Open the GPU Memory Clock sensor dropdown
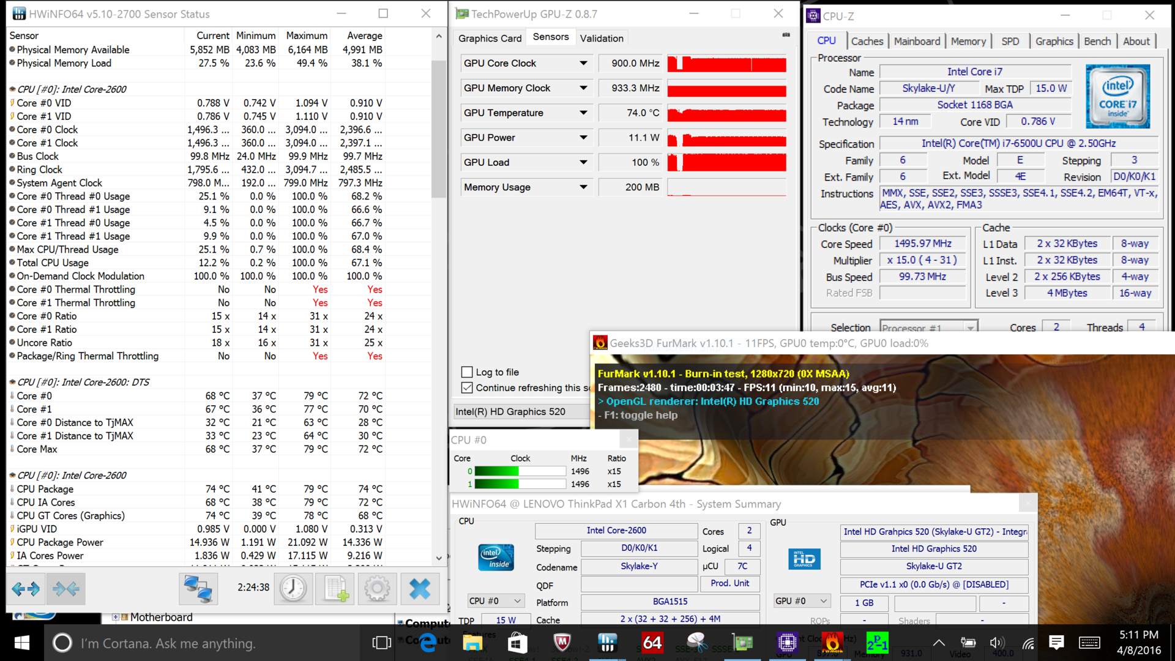The width and height of the screenshot is (1175, 661). 583,88
